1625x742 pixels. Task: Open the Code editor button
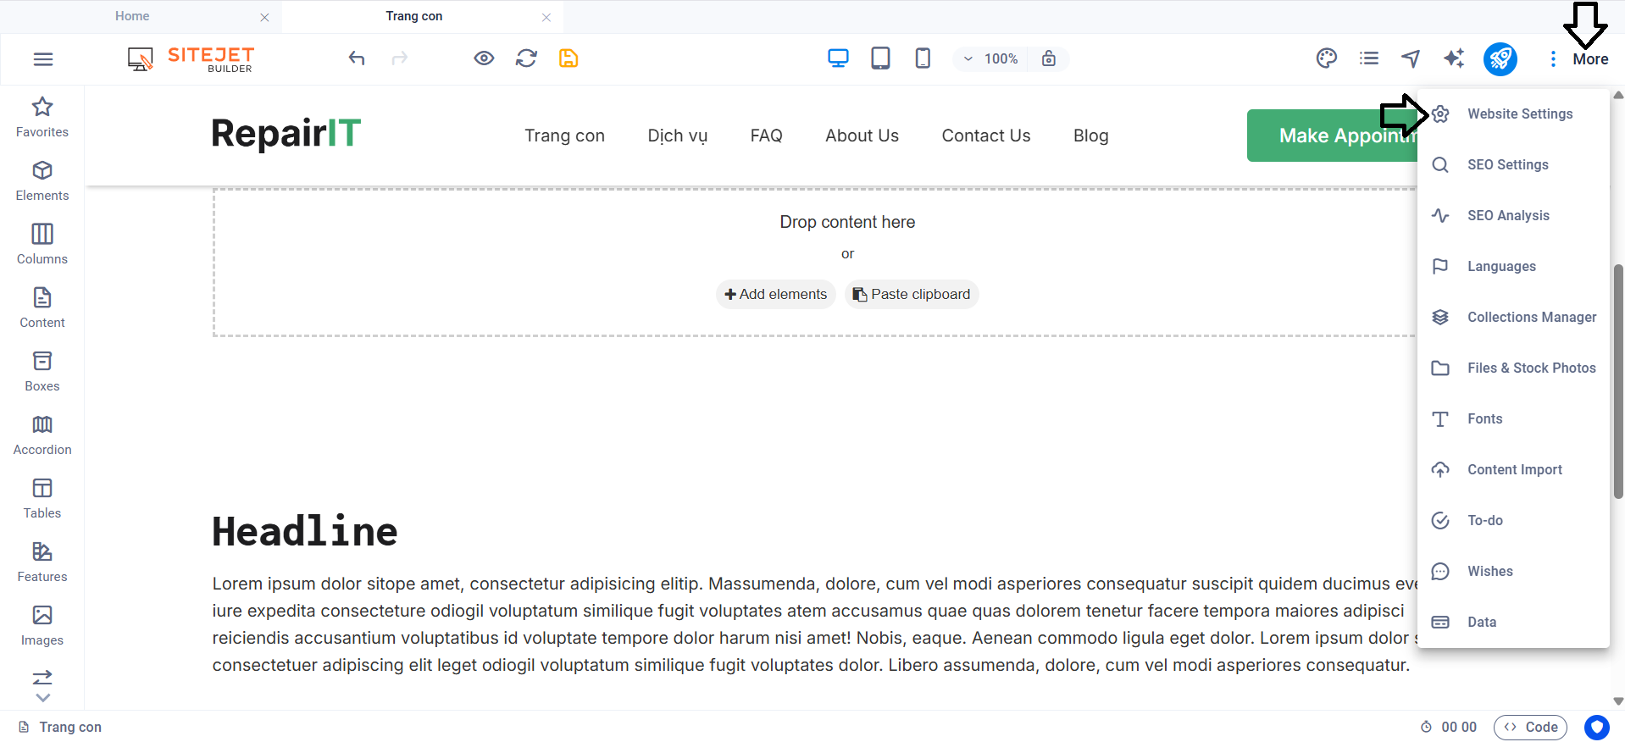[x=1530, y=727]
